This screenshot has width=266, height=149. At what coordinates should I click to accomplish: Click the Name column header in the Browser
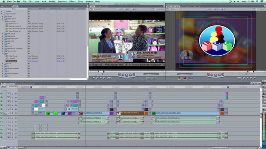[x=14, y=9]
